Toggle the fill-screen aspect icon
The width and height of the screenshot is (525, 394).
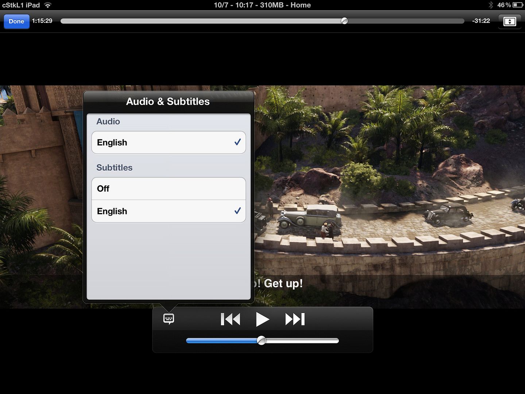[x=509, y=21]
